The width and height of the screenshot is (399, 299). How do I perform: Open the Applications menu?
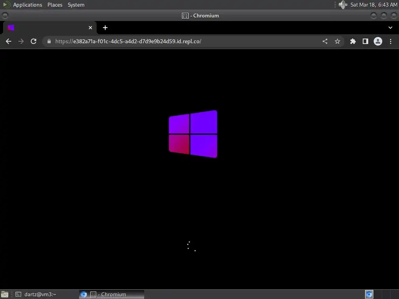coord(28,5)
